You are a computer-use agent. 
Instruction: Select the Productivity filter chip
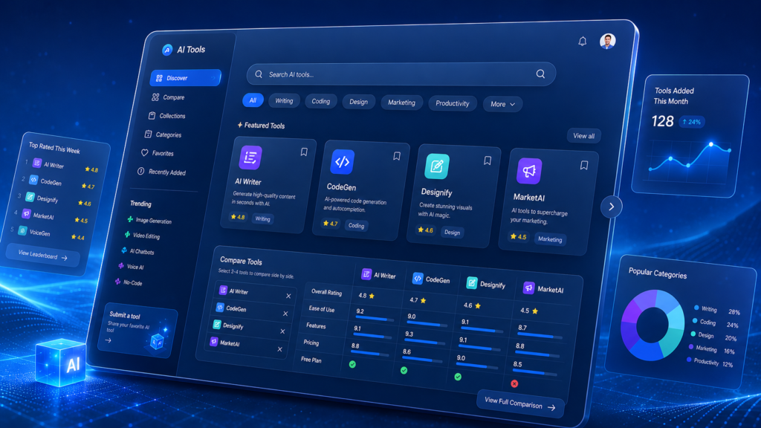pyautogui.click(x=453, y=103)
